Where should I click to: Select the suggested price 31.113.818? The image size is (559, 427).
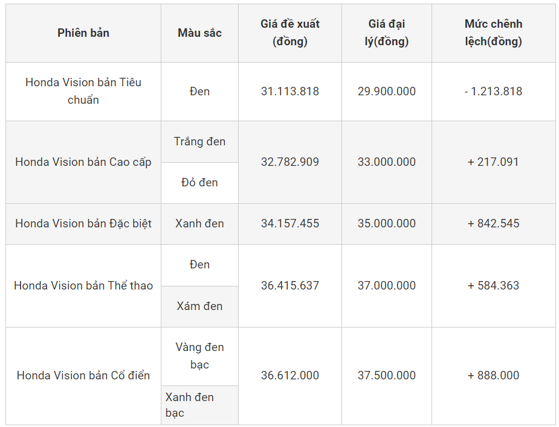pyautogui.click(x=290, y=92)
